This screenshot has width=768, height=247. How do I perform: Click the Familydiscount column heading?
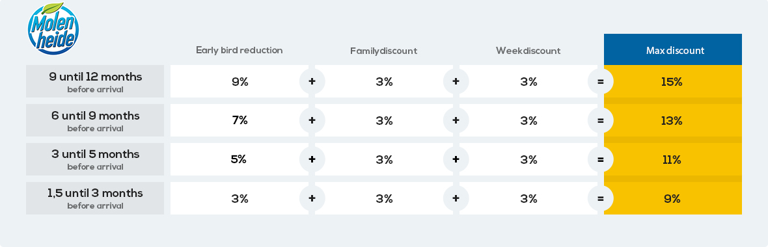pos(383,51)
